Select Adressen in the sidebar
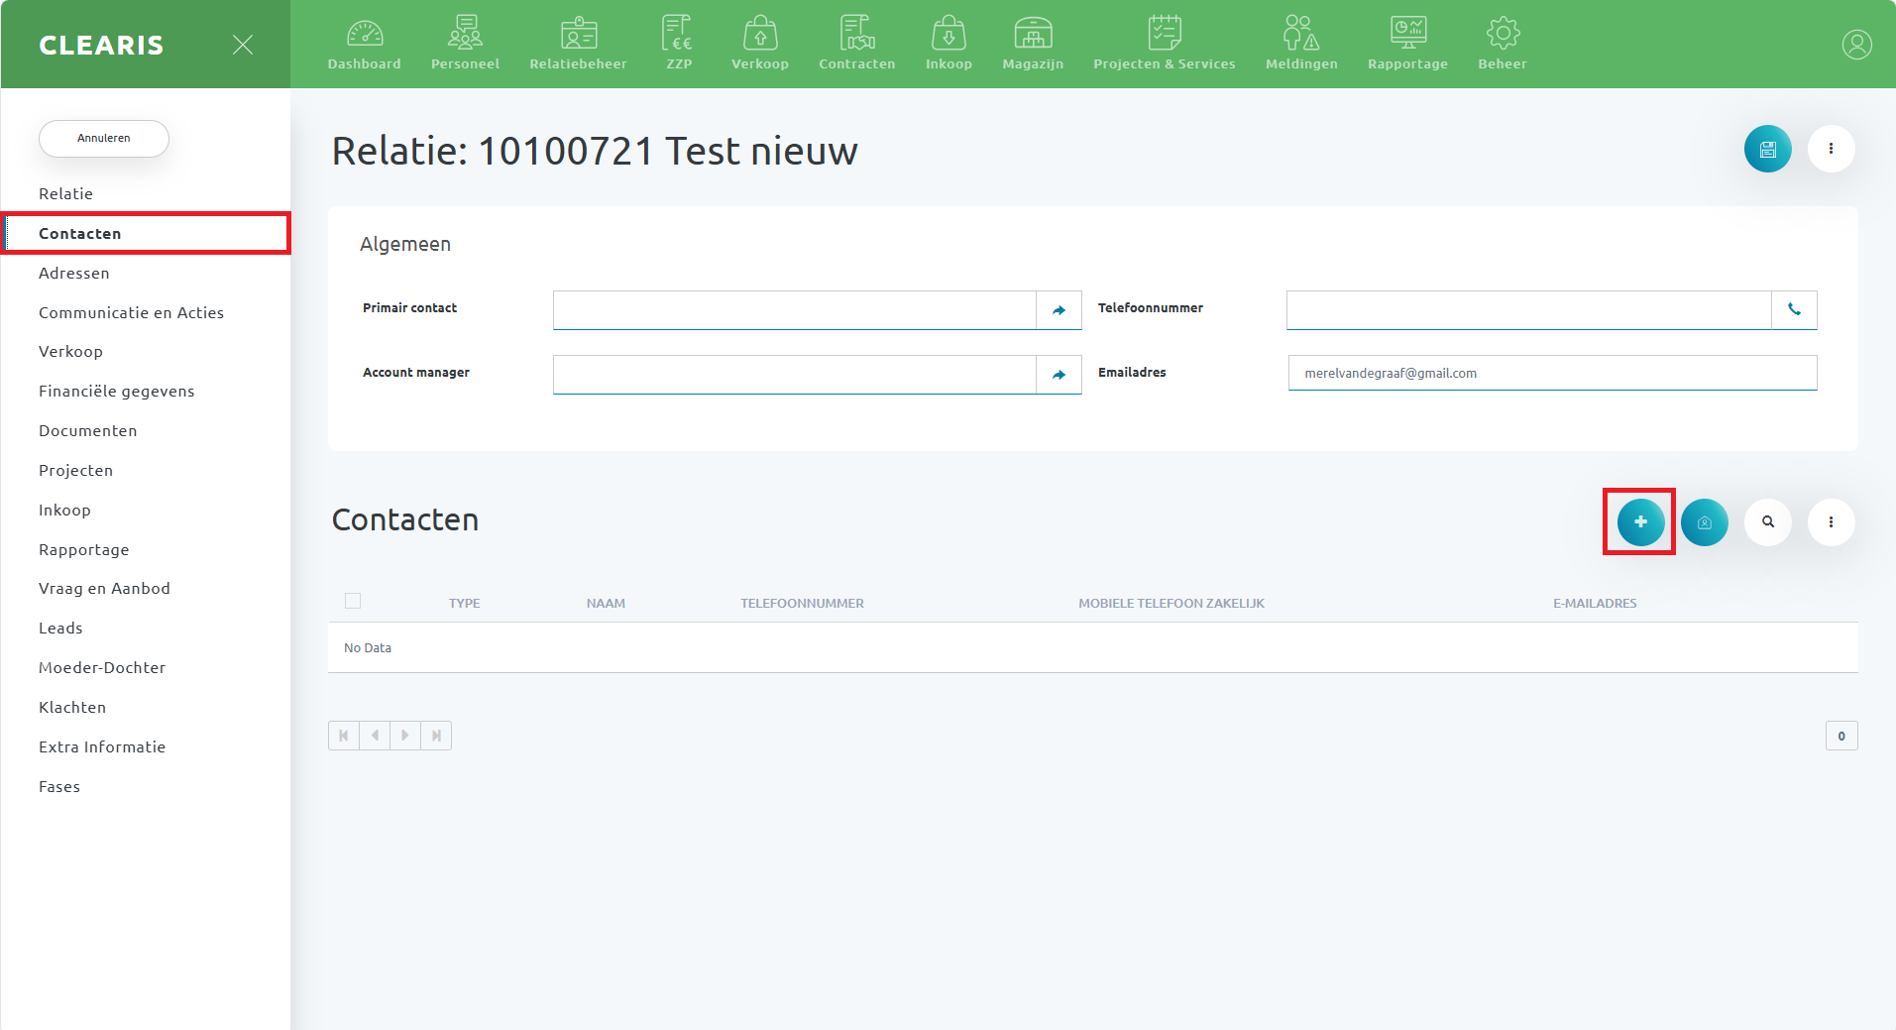Screen dimensions: 1896x1030 pyautogui.click(x=74, y=274)
